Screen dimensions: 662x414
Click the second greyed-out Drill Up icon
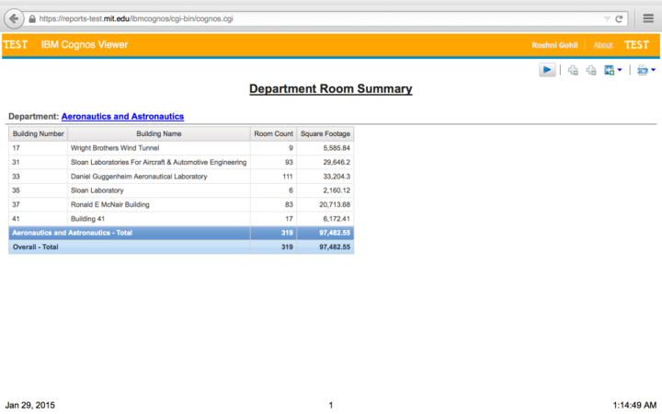[590, 70]
